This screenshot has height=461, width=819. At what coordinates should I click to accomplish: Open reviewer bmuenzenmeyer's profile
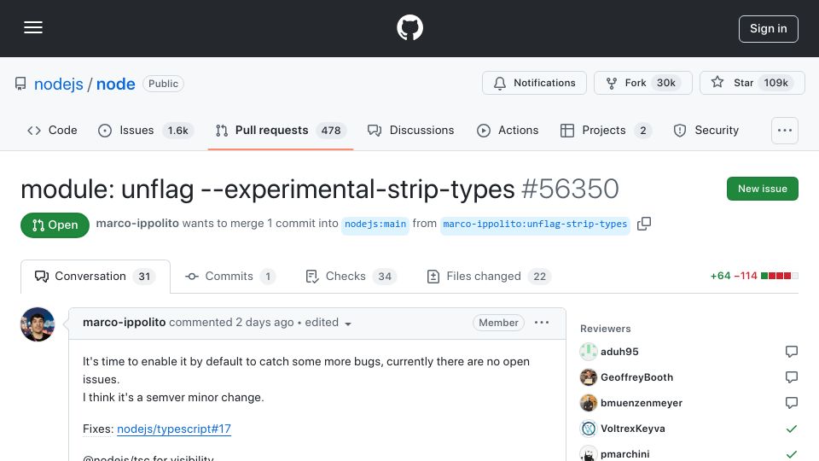(642, 403)
